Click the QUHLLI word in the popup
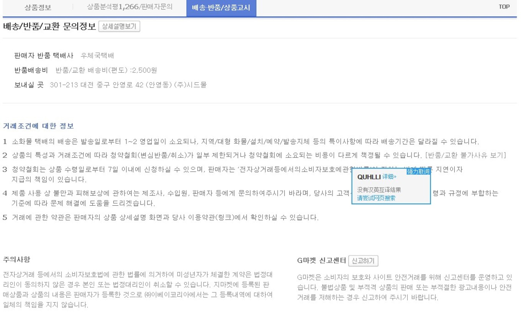521x331 pixels. tap(369, 177)
